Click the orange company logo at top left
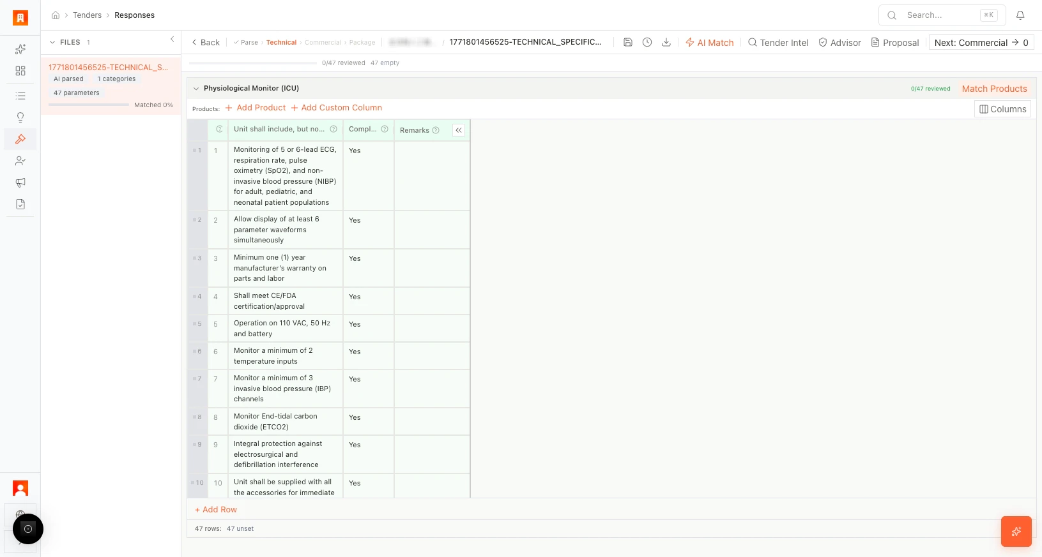Screen dimensions: 1042x557 (x=20, y=18)
